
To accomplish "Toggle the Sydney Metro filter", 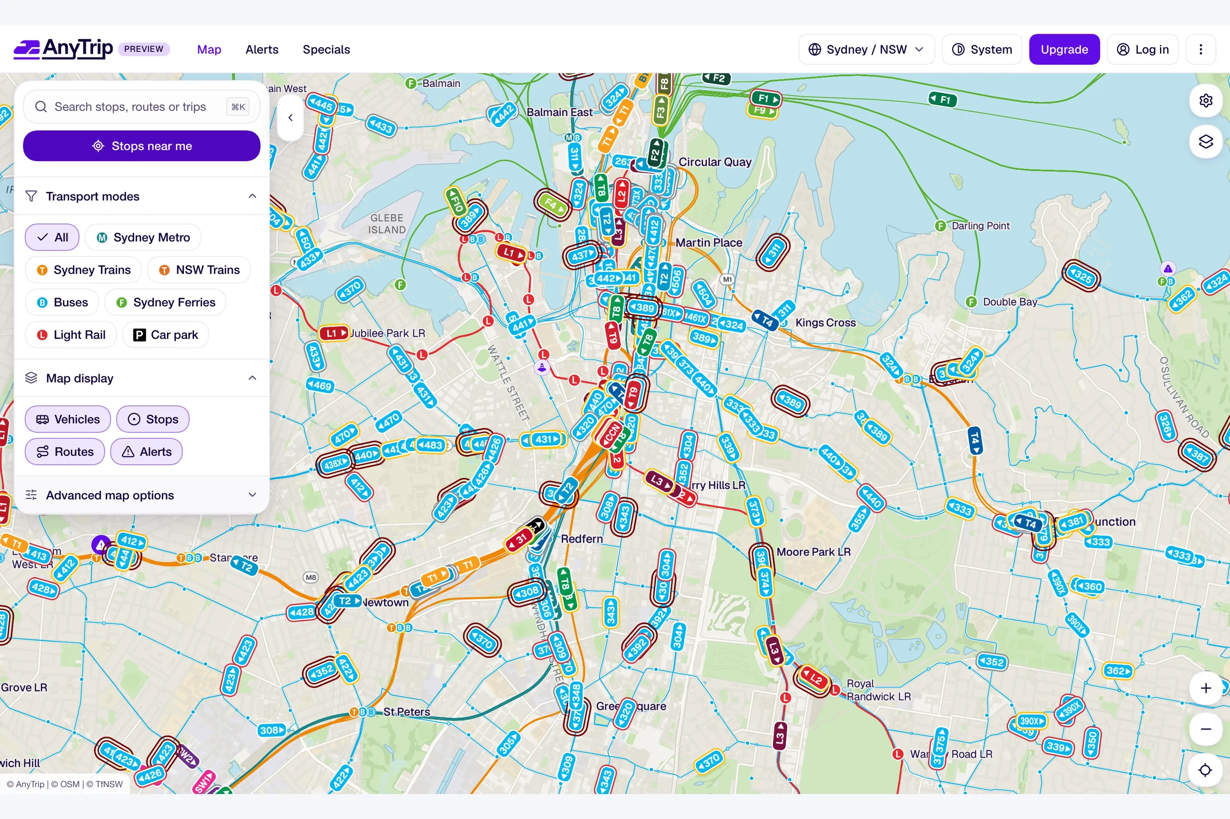I will 143,238.
